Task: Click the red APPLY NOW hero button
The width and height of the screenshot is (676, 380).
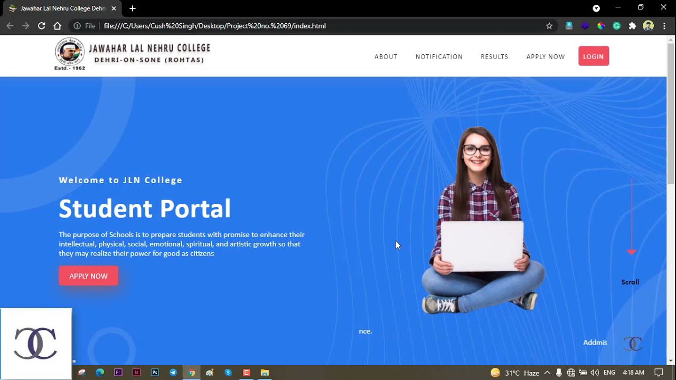Action: click(x=88, y=276)
